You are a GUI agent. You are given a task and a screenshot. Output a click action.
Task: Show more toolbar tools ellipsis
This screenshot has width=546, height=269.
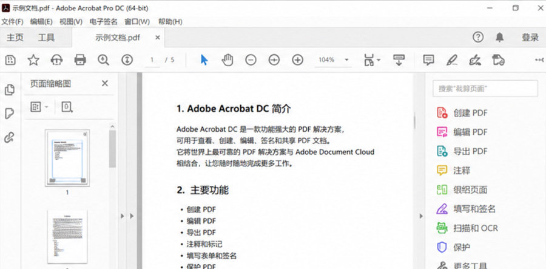(539, 60)
